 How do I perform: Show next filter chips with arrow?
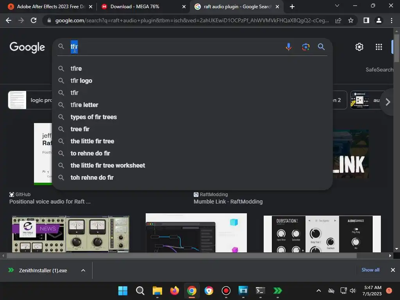click(x=388, y=102)
